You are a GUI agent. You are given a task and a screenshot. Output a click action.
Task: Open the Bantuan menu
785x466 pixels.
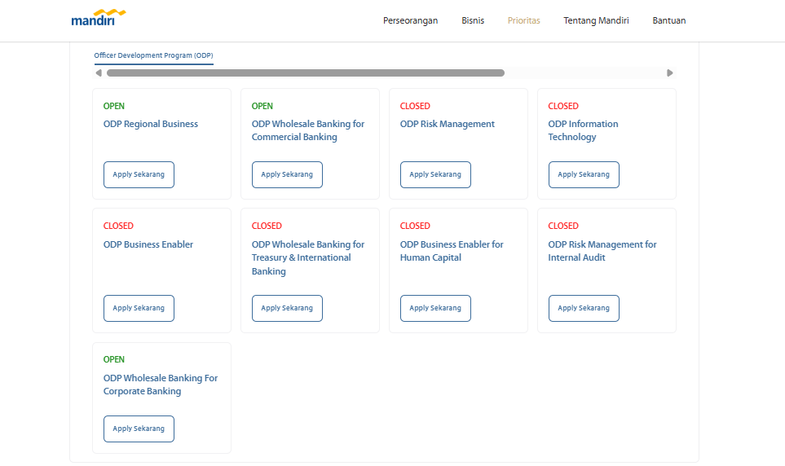coord(669,20)
